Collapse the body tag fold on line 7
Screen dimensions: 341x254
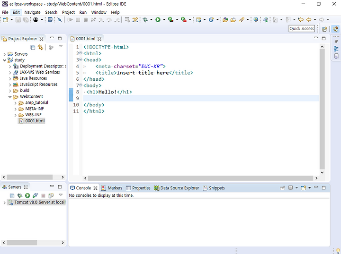click(x=81, y=85)
